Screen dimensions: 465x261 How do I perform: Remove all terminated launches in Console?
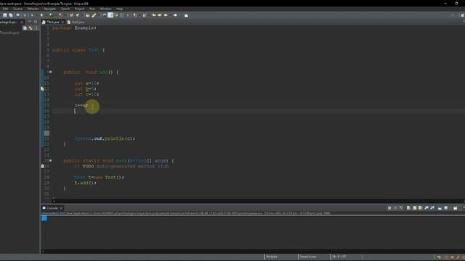(401, 208)
